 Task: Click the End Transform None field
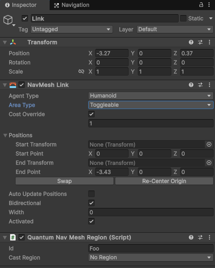tap(147, 163)
